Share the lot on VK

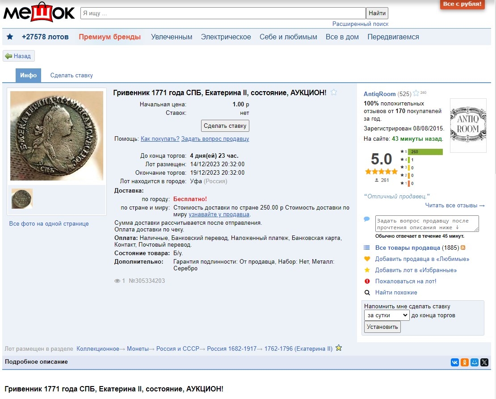[454, 362]
